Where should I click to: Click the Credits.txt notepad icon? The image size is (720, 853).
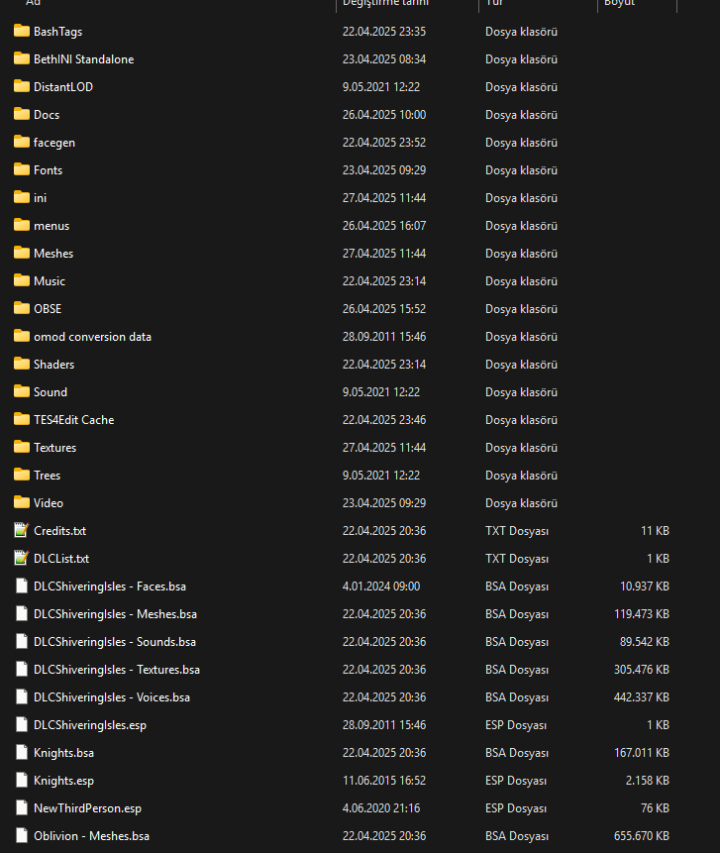point(22,530)
